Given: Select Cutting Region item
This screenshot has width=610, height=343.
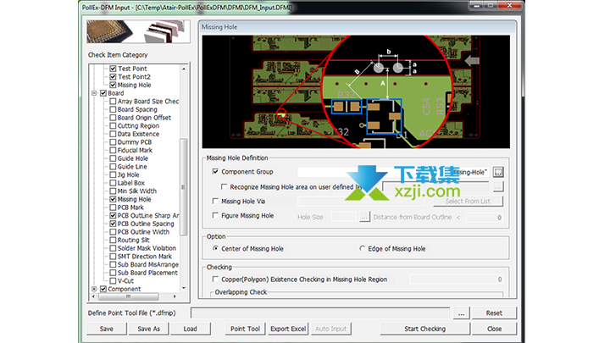Looking at the screenshot, I should [x=138, y=125].
